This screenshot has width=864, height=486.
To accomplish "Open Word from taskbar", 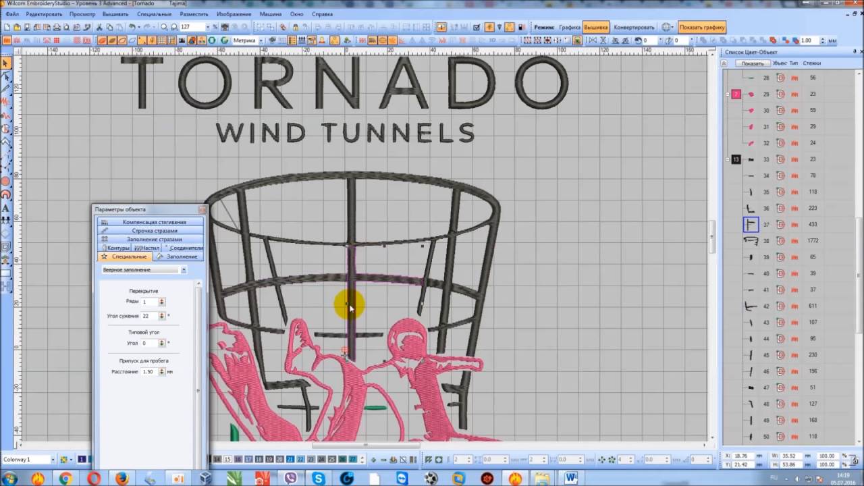I will tap(571, 479).
